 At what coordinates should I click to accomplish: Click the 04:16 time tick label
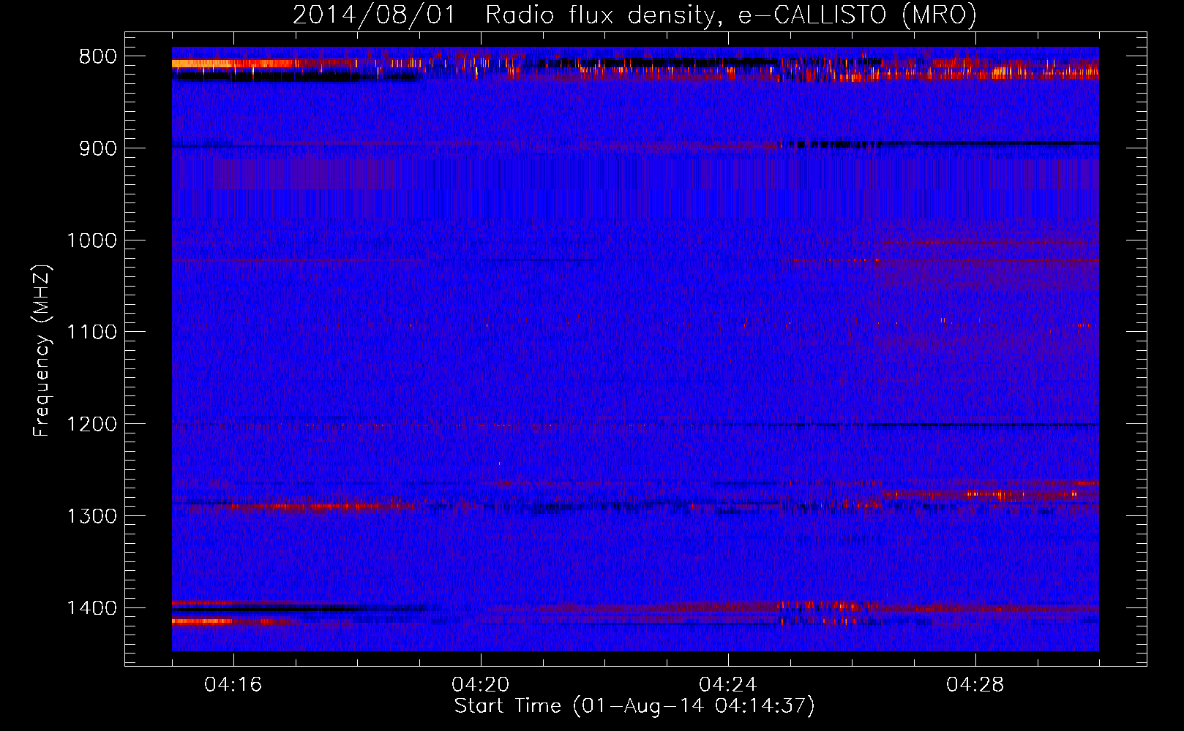[x=233, y=685]
